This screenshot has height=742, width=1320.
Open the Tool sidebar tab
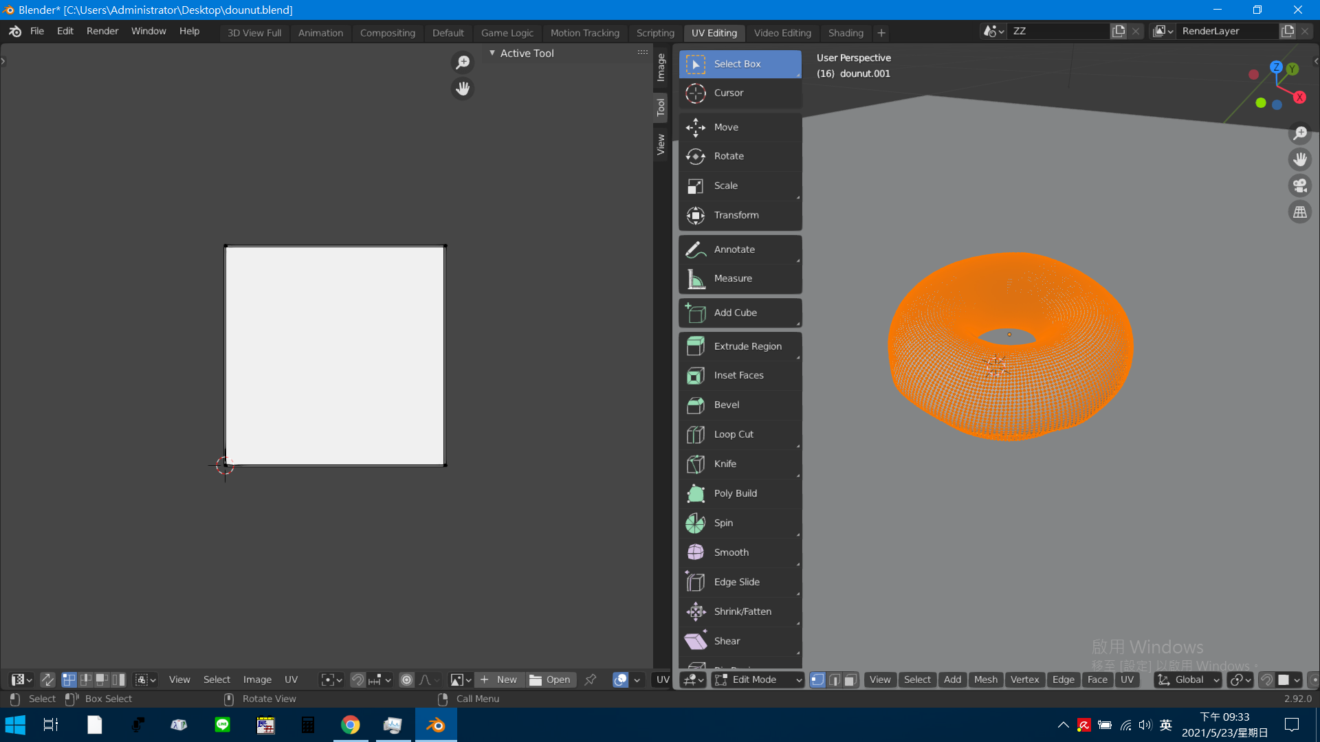click(661, 107)
